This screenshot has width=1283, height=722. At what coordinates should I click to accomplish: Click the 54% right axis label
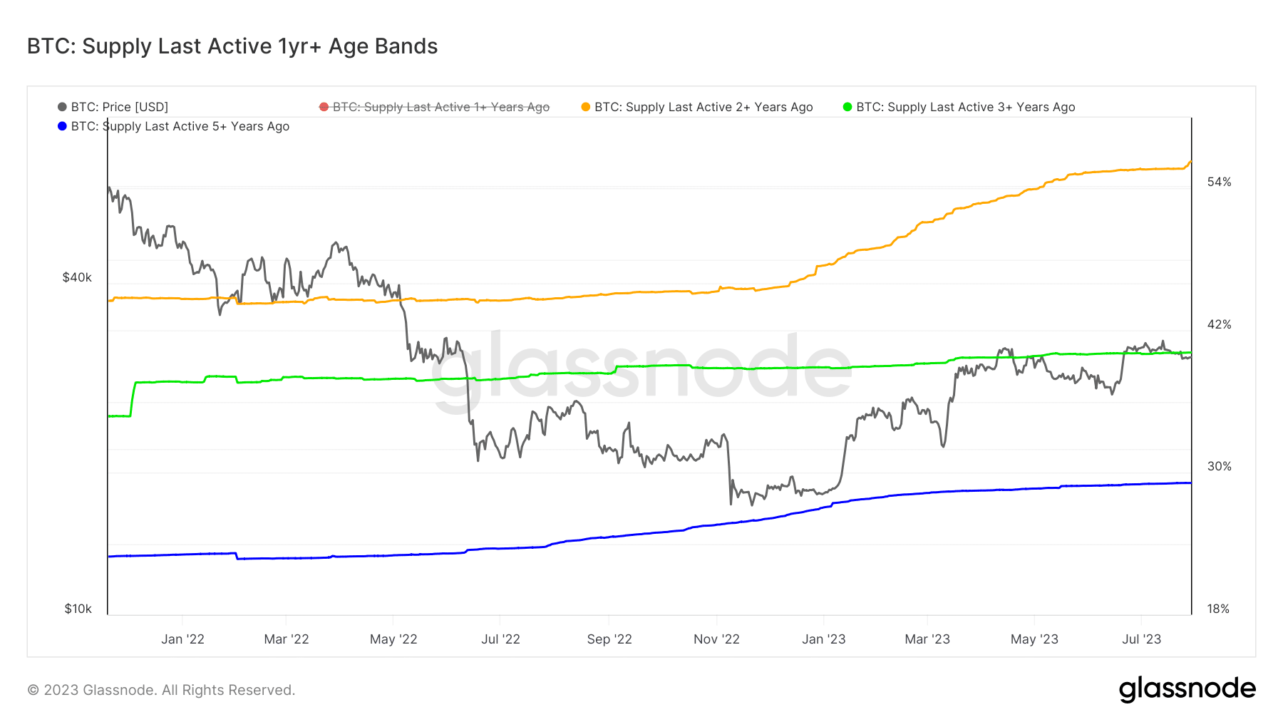(1219, 182)
